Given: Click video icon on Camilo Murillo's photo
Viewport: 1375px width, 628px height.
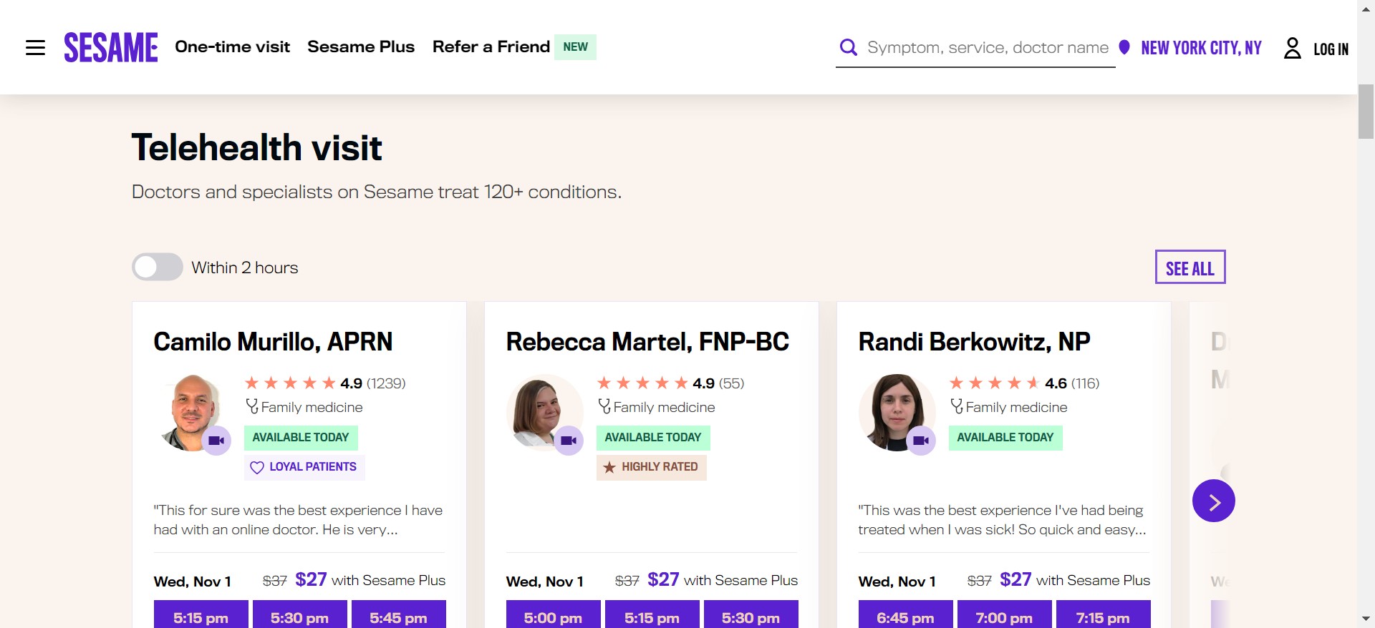Looking at the screenshot, I should click(216, 441).
